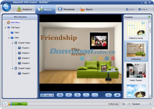Click the fifth disabled thumbnail toolbar button
The width and height of the screenshot is (154, 109).
click(x=95, y=95)
